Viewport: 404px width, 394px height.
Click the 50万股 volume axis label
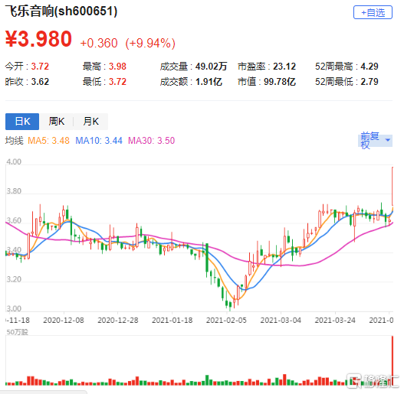click(17, 332)
